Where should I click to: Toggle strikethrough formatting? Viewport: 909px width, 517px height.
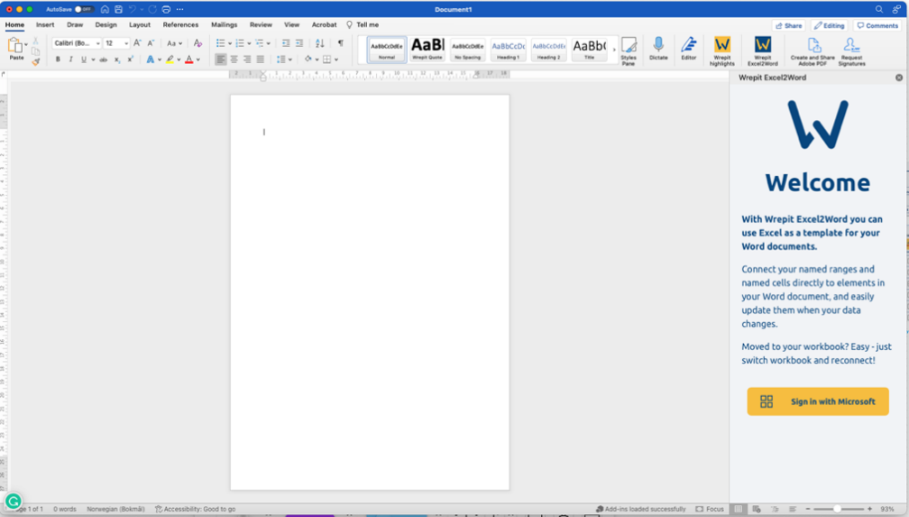[103, 60]
